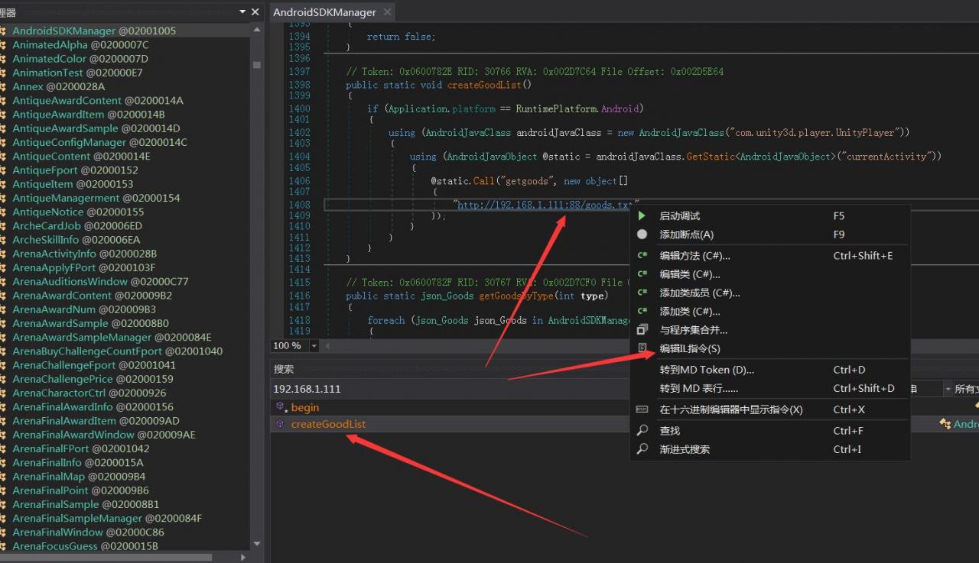Choose 编辑类 (C#)... from the context menu
The image size is (979, 563).
690,274
